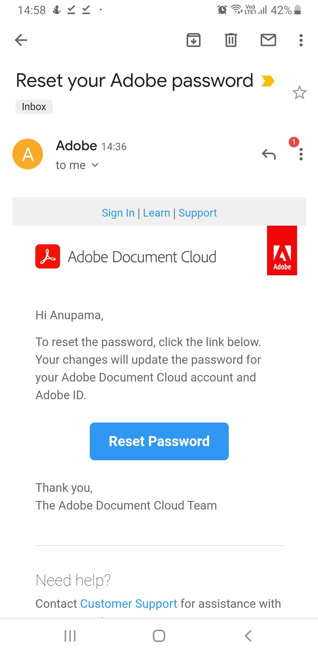This screenshot has height=655, width=318.
Task: Open the Support link in header
Action: click(x=198, y=213)
